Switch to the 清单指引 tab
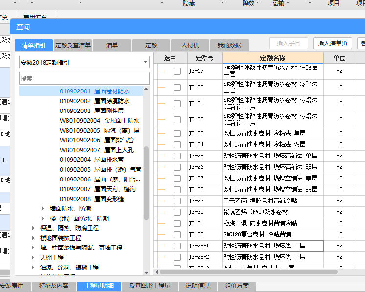365x292 pixels. (34, 45)
